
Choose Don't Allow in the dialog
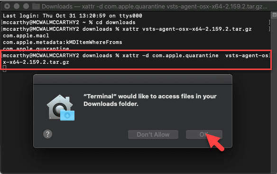(x=153, y=135)
